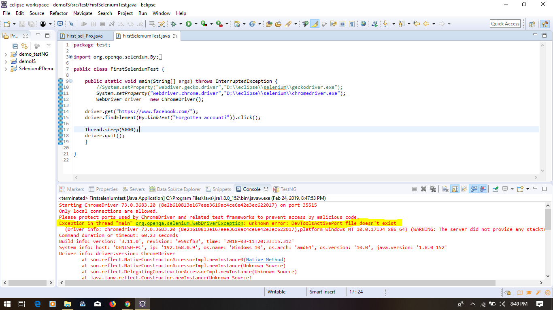Click the Previous Annotation arrow icon
The width and height of the screenshot is (553, 310).
(401, 24)
